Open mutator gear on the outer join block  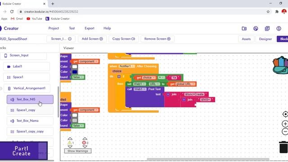click(168, 94)
